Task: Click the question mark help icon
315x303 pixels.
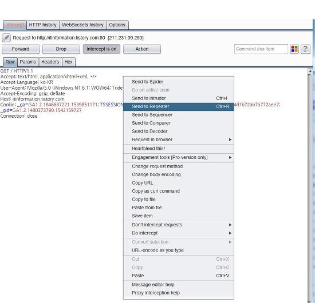Action: pos(305,49)
